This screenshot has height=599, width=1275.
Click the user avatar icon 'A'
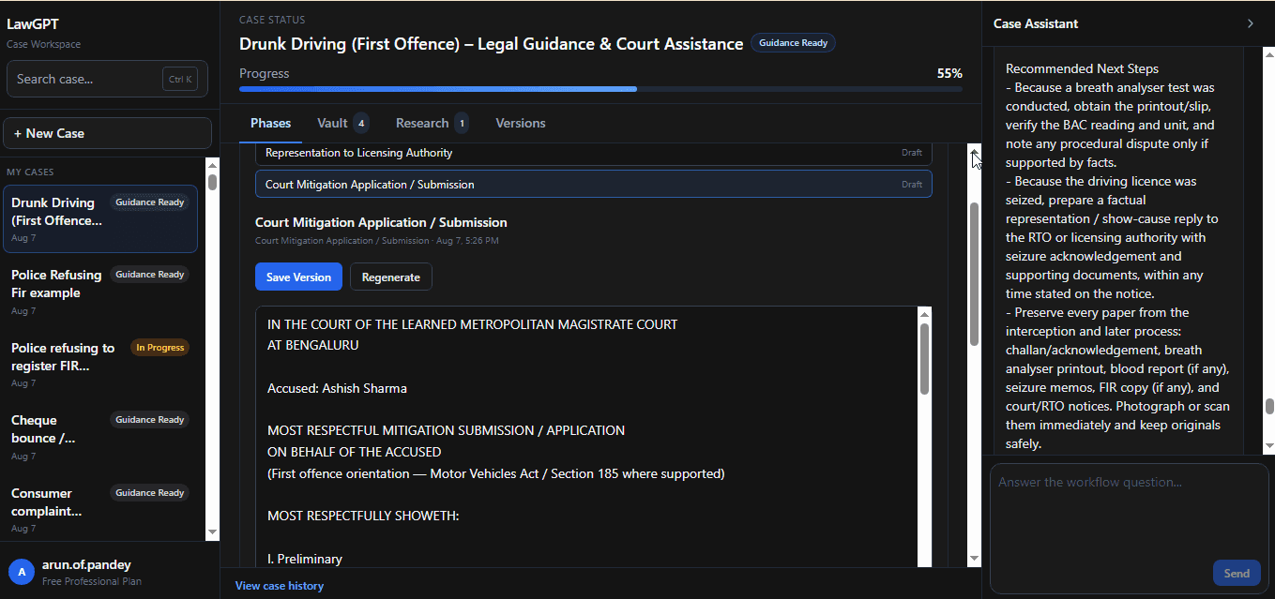22,571
